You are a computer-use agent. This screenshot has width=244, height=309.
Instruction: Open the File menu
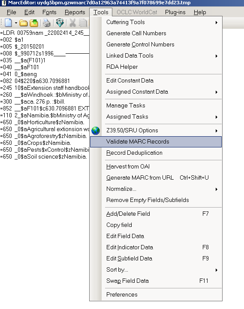click(12, 12)
